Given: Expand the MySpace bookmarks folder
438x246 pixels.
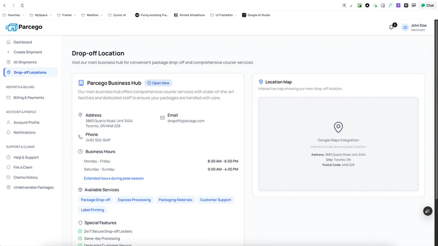Looking at the screenshot, I should 41,15.
